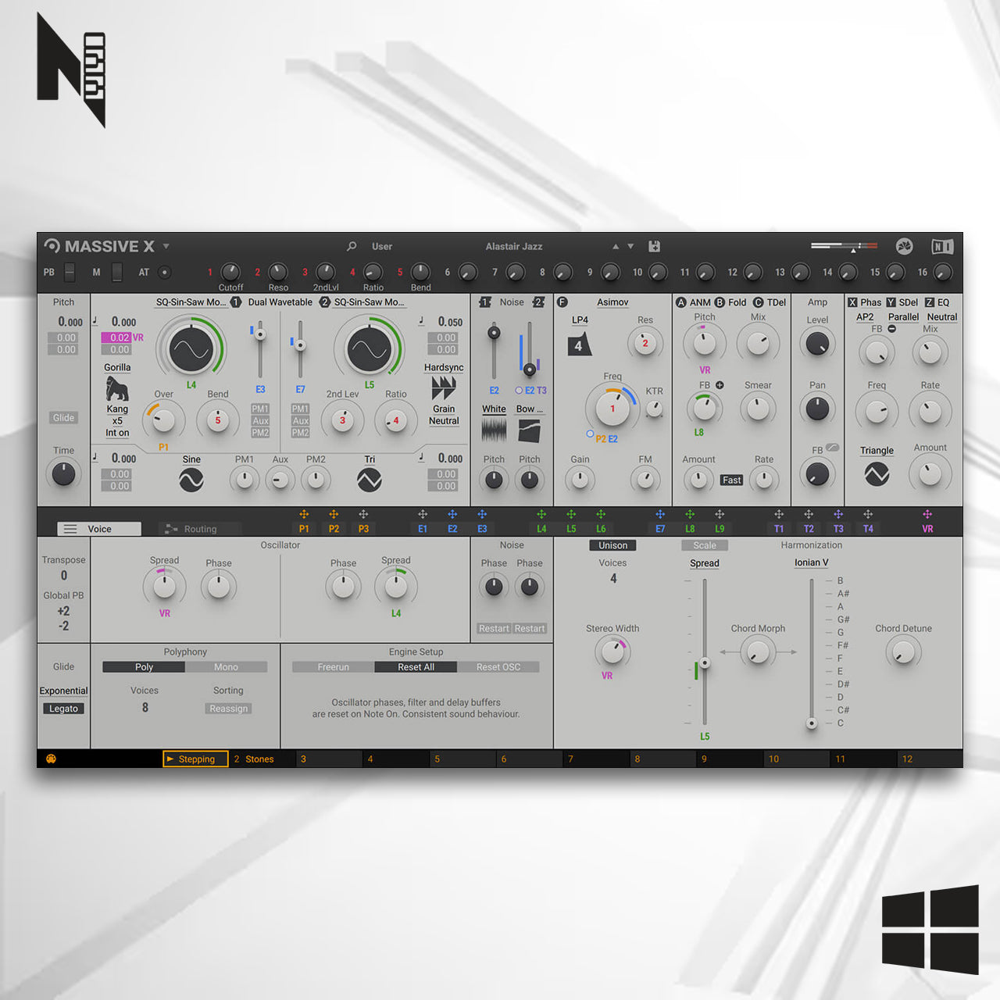Adjust the unison Spread slider

pos(704,662)
